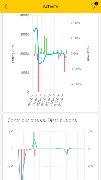This screenshot has width=101, height=180.
Task: Select the 11/2016 date label
Action: coord(36,100)
